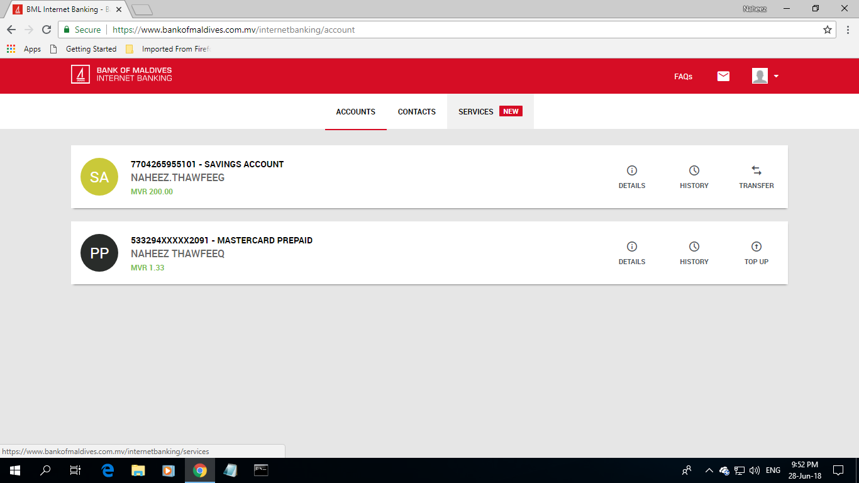Click the black PP card badge
The image size is (859, 483).
[99, 253]
